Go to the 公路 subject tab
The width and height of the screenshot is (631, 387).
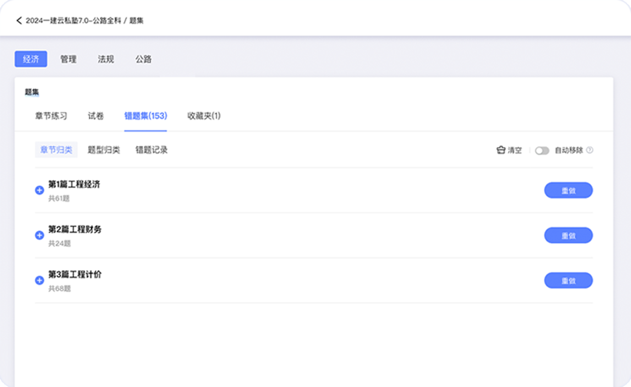(x=144, y=59)
